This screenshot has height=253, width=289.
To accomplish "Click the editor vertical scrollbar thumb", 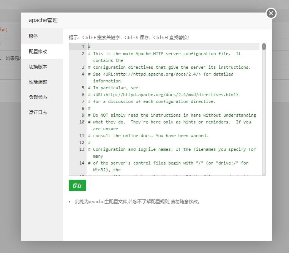I will tap(264, 46).
